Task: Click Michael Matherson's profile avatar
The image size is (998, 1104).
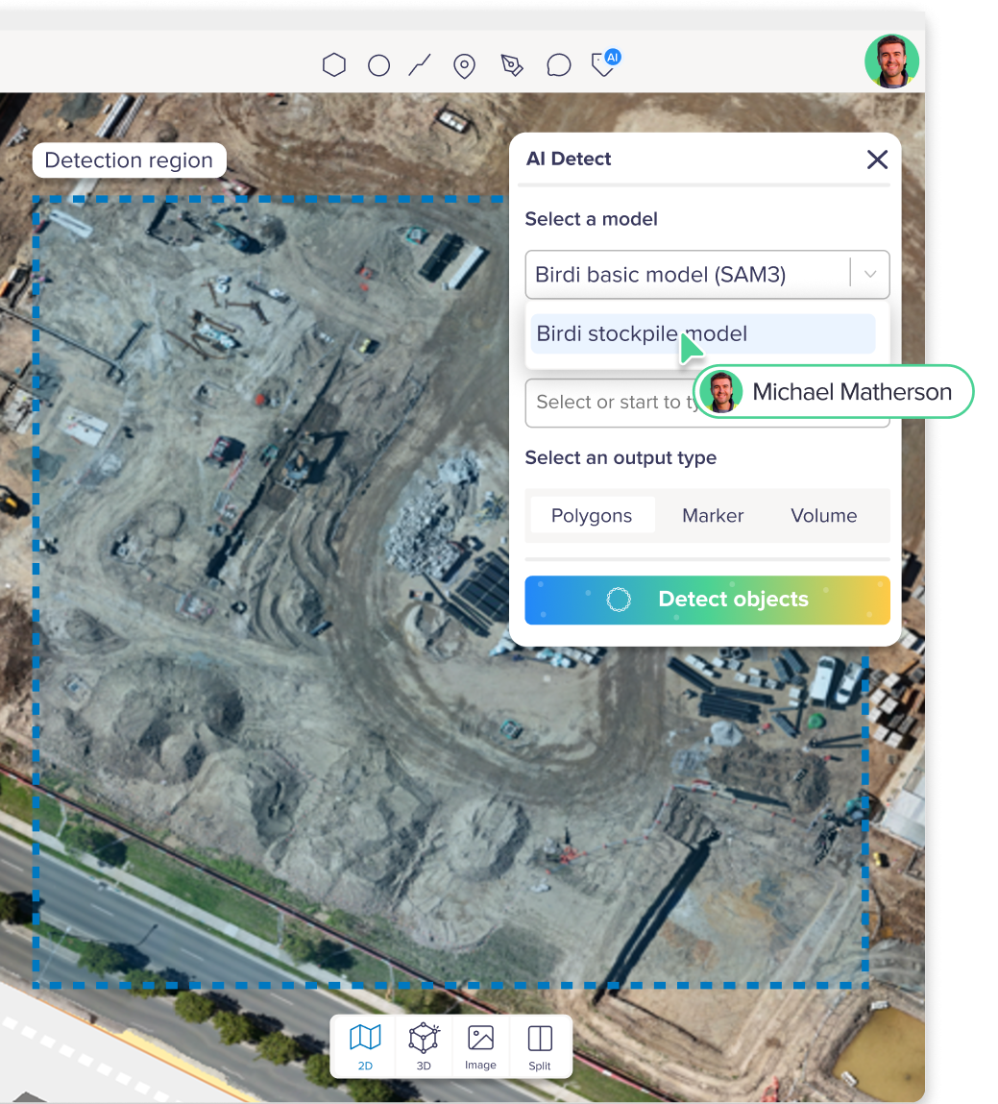Action: 892,61
